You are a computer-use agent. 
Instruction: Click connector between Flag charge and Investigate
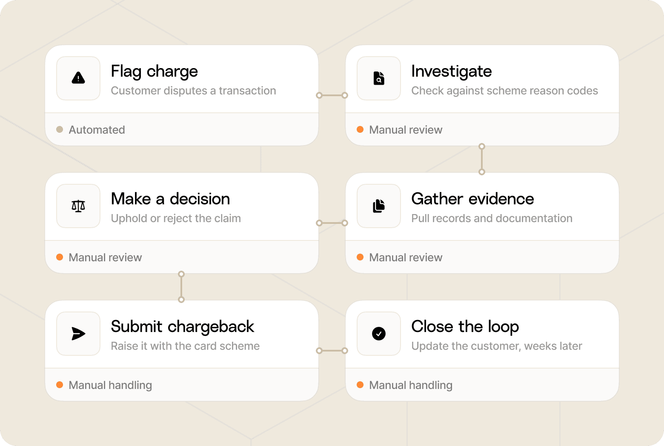pyautogui.click(x=332, y=95)
